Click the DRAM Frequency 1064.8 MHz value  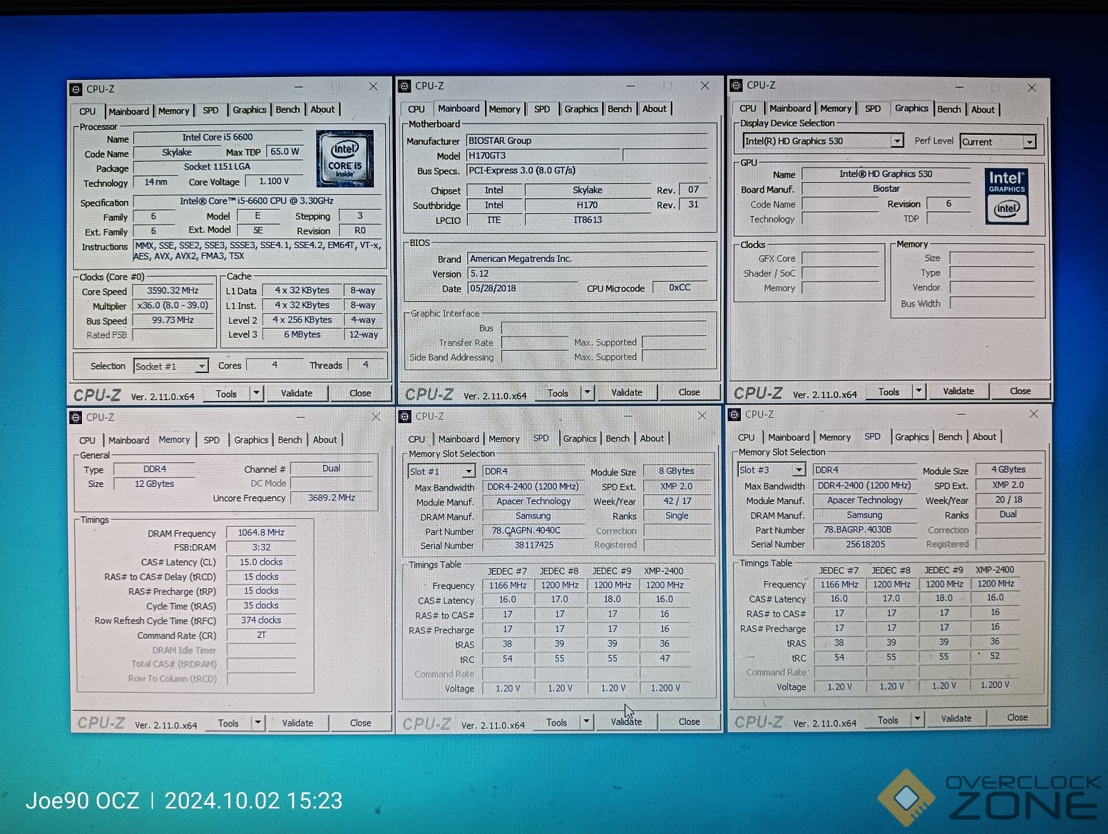point(261,533)
